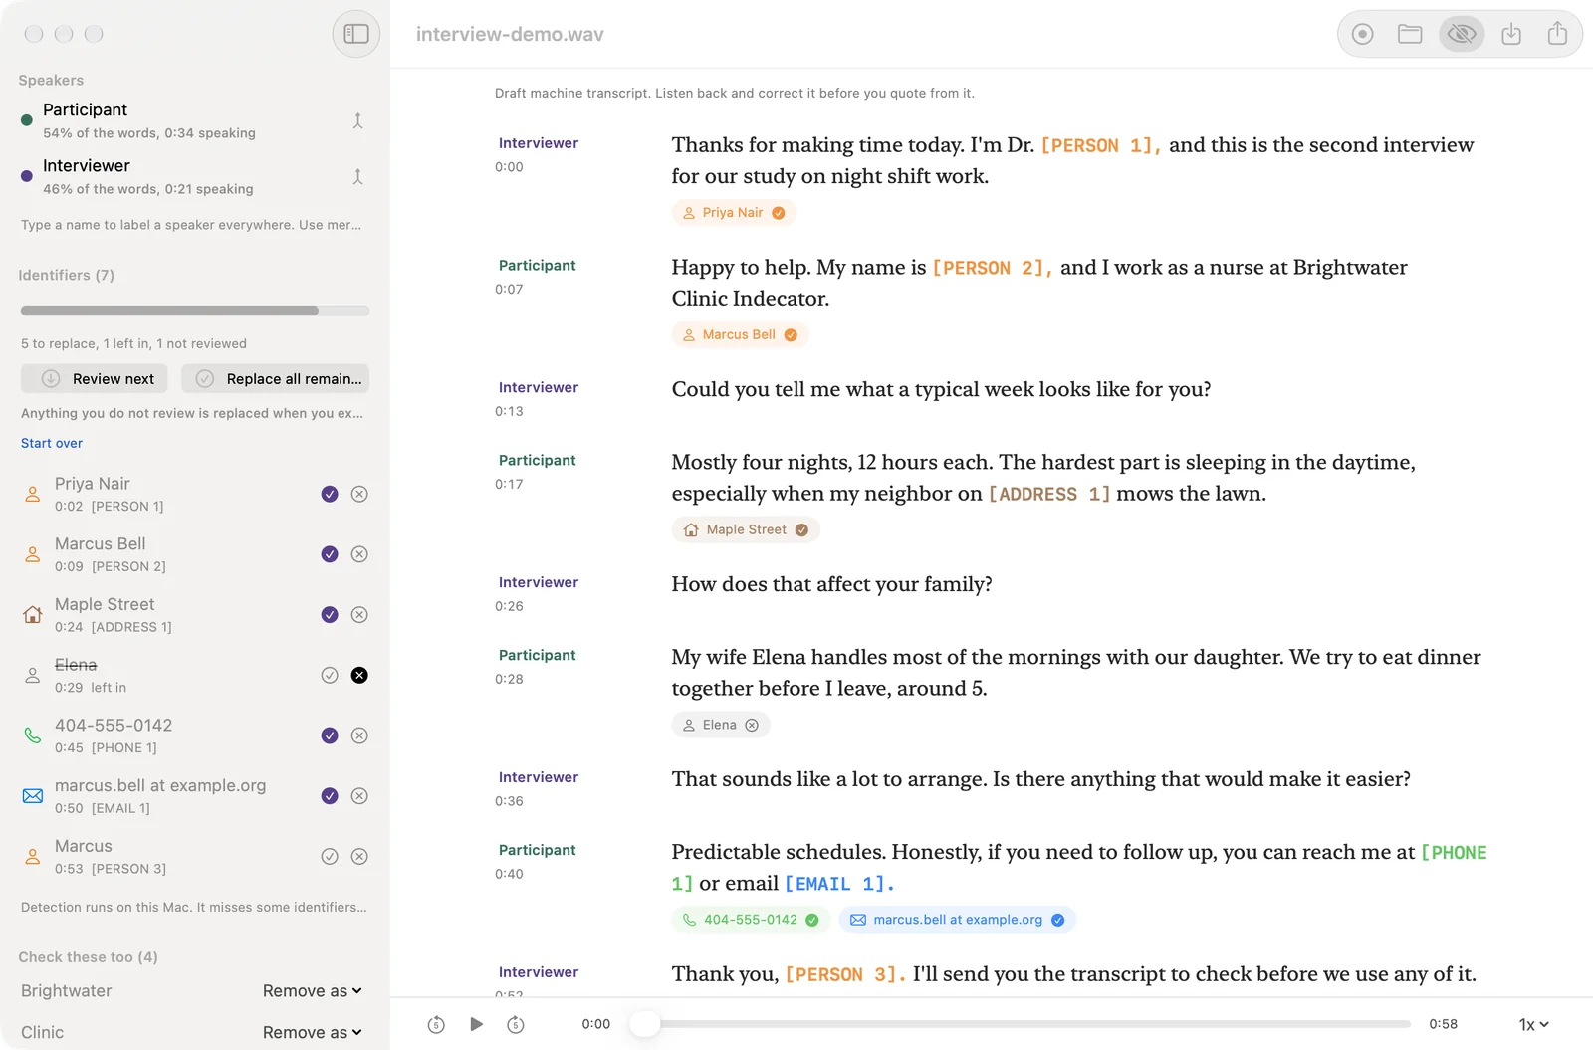Open Remove as dropdown for Clinic
1593x1050 pixels.
click(312, 1033)
